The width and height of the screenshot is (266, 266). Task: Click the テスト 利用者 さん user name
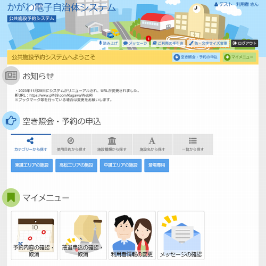tap(239, 4)
